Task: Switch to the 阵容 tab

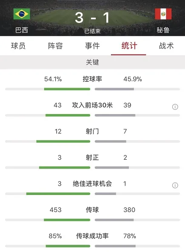Action: tap(55, 46)
